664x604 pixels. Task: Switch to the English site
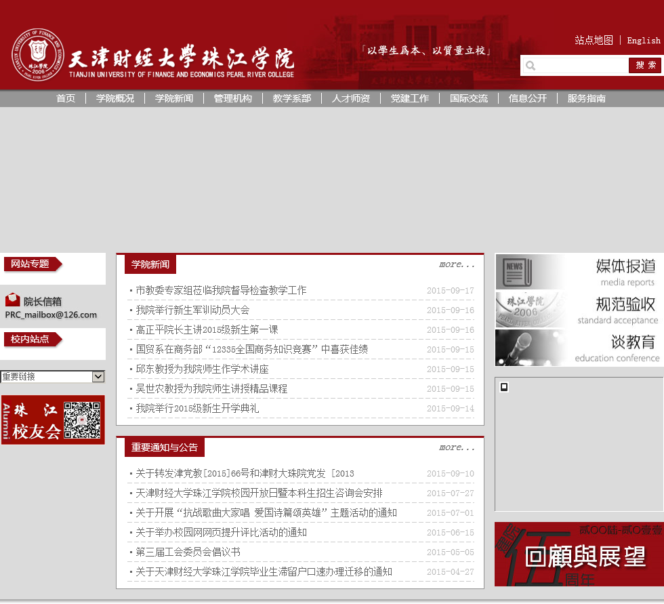point(643,40)
